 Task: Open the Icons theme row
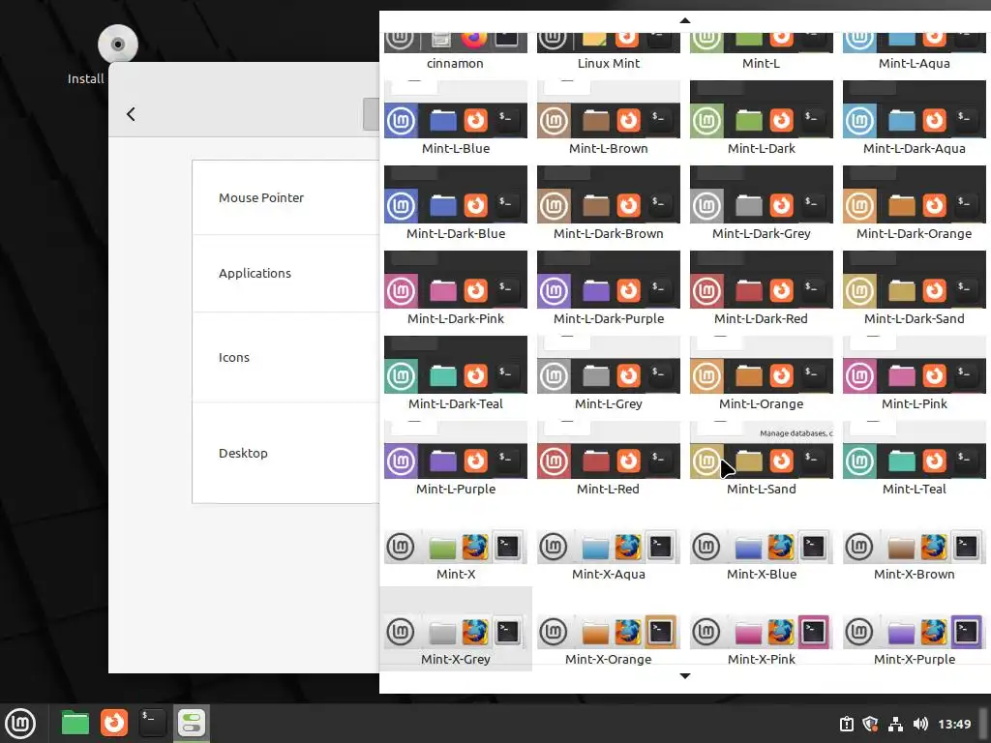coord(285,358)
